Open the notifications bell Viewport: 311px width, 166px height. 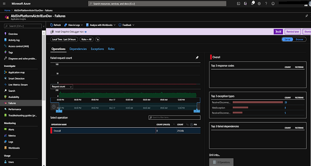click(x=252, y=4)
